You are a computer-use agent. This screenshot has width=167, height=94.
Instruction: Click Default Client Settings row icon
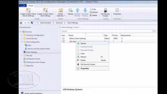coord(63,38)
